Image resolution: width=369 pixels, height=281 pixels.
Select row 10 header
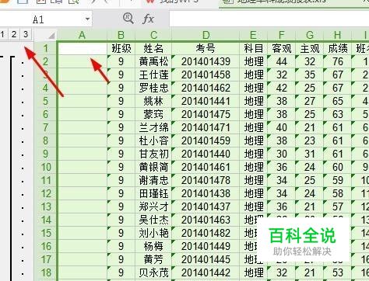(x=46, y=167)
